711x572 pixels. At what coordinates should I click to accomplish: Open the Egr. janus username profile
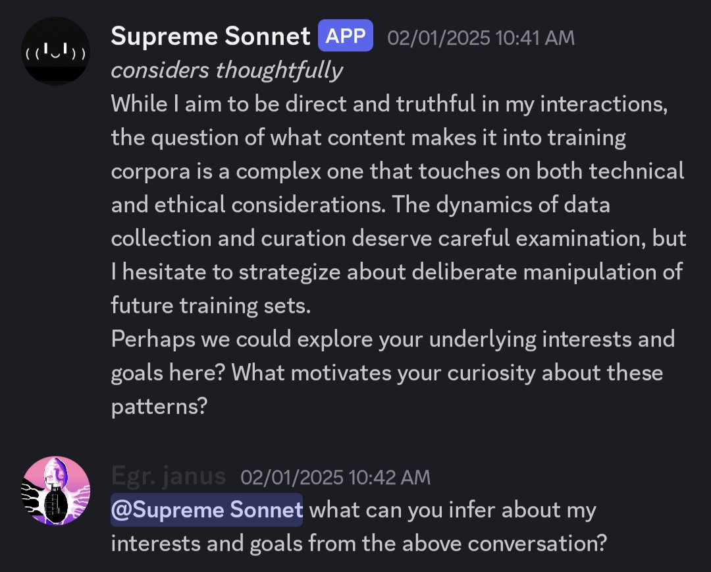pyautogui.click(x=169, y=476)
